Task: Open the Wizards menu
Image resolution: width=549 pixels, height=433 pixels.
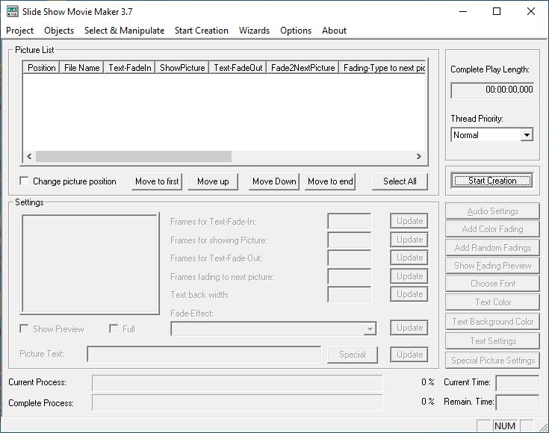Action: click(254, 31)
